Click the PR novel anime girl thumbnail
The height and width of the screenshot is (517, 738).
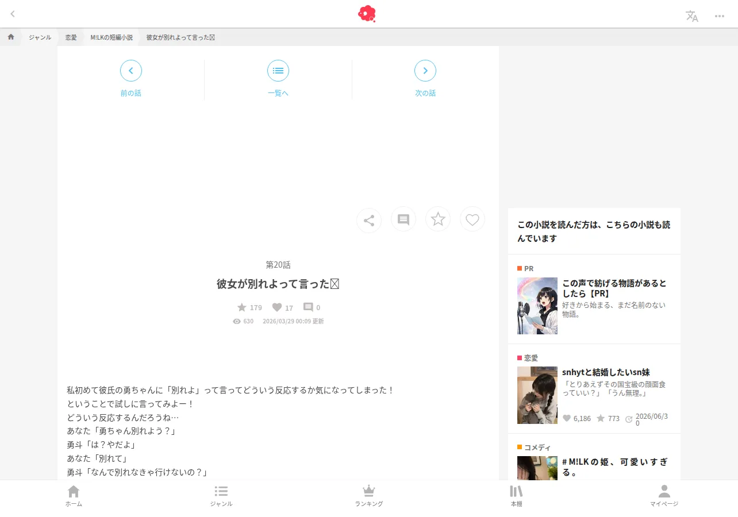pyautogui.click(x=537, y=306)
